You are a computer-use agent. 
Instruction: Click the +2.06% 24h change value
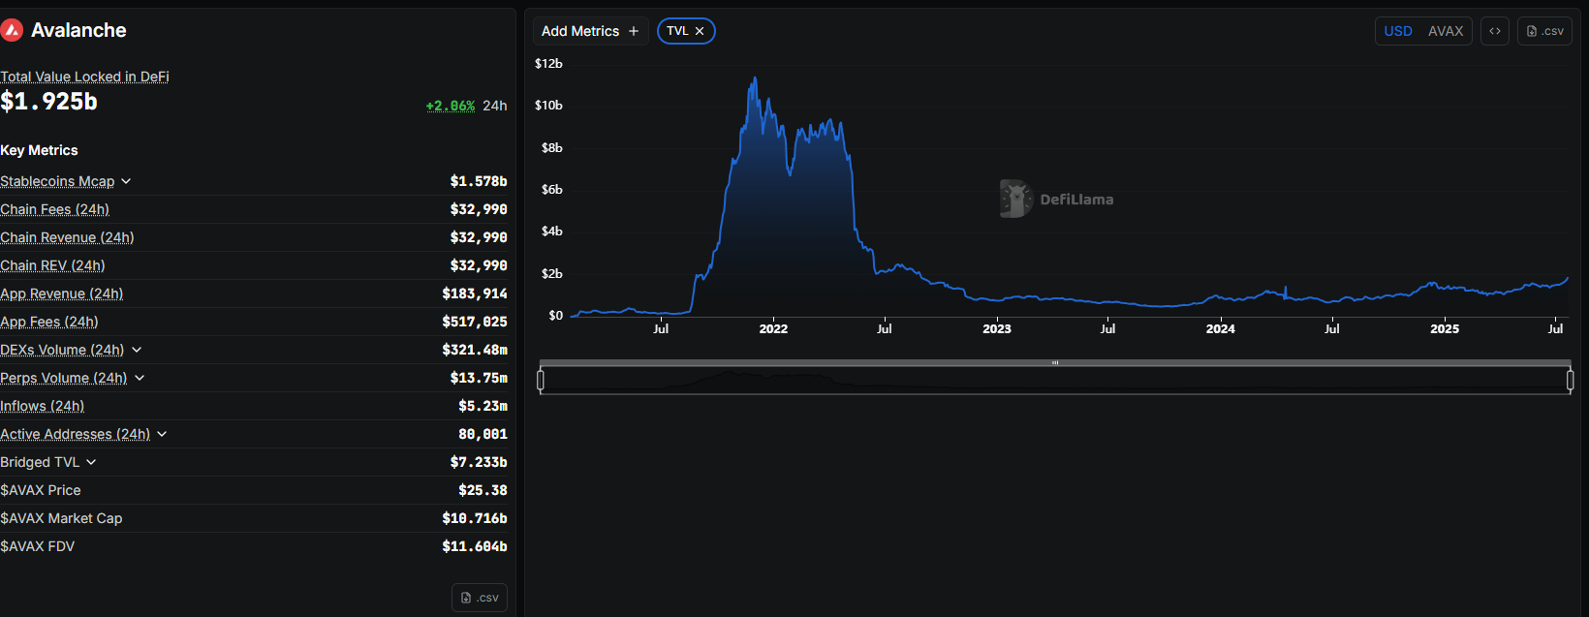pyautogui.click(x=451, y=106)
